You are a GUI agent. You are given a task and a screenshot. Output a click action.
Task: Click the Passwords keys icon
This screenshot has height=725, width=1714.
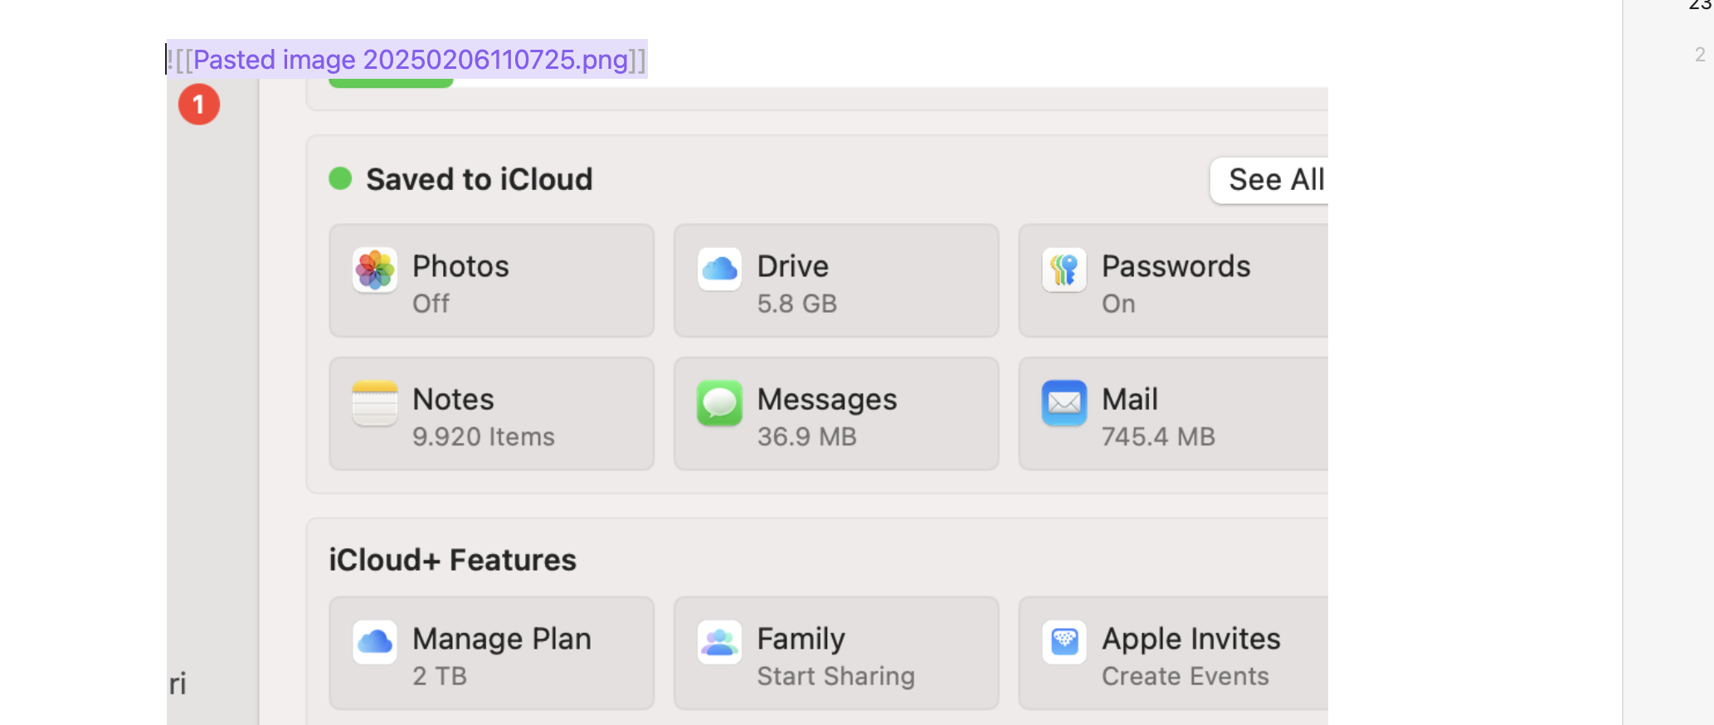point(1064,270)
